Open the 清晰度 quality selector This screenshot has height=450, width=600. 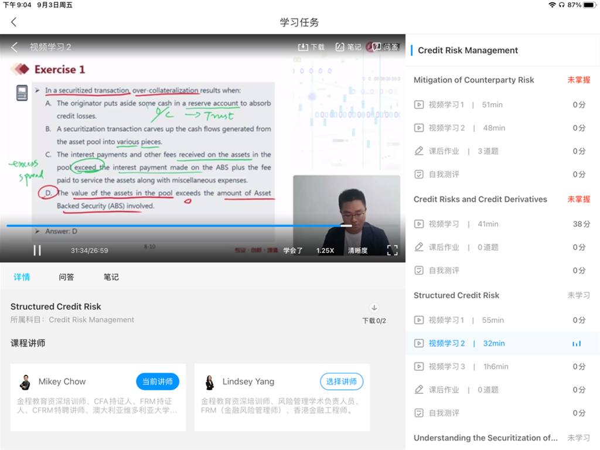click(x=357, y=251)
